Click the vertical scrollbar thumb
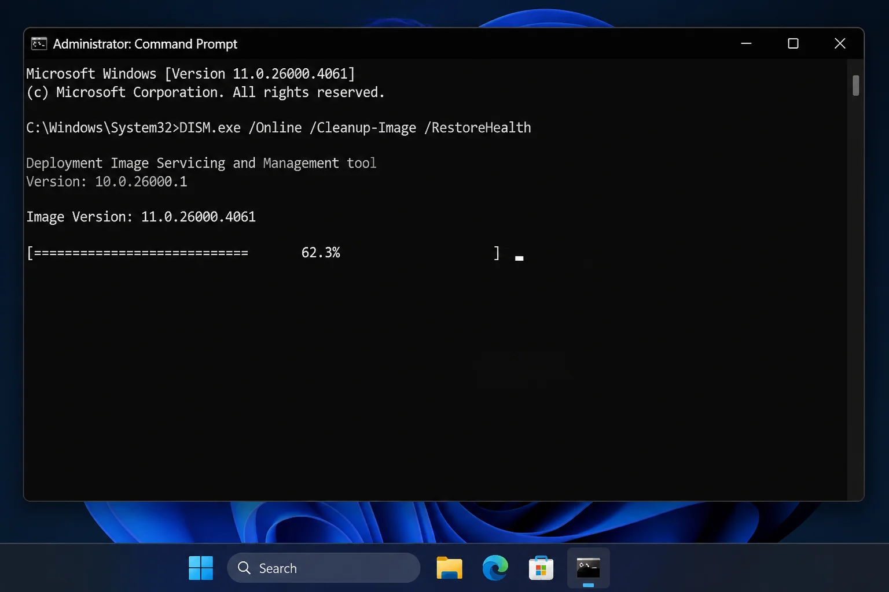The height and width of the screenshot is (592, 889). coord(856,86)
